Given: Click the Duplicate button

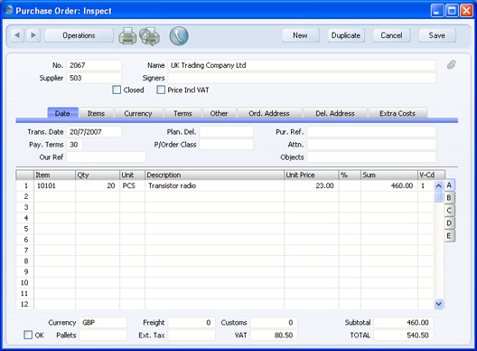Looking at the screenshot, I should [x=346, y=35].
